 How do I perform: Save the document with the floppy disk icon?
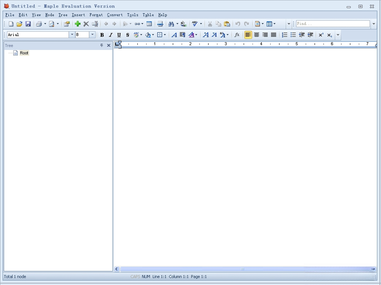coord(28,24)
